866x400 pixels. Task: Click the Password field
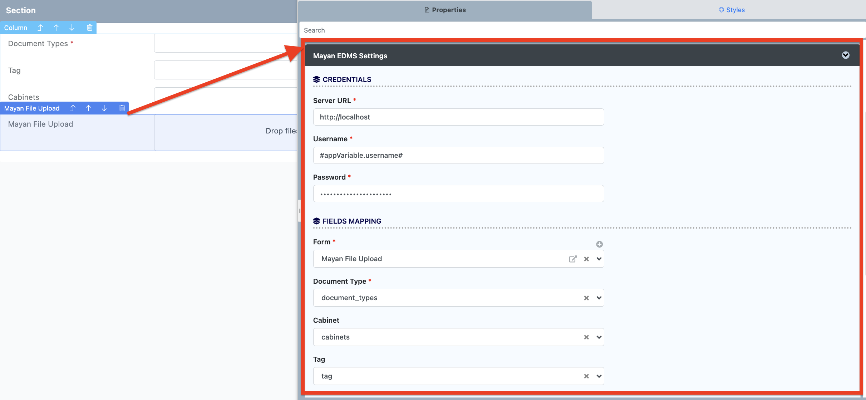point(458,194)
